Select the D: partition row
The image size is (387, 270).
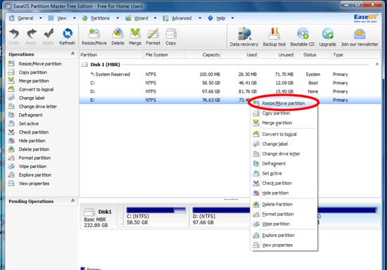[230, 91]
